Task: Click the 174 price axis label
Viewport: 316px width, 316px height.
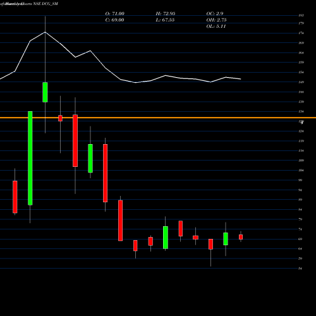Action: click(x=301, y=33)
